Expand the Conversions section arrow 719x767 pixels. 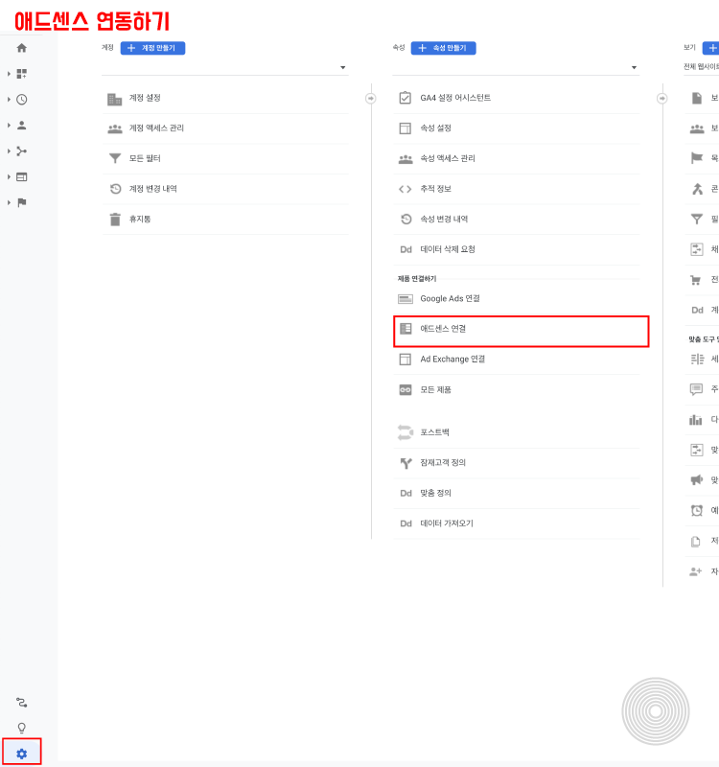[x=9, y=202]
